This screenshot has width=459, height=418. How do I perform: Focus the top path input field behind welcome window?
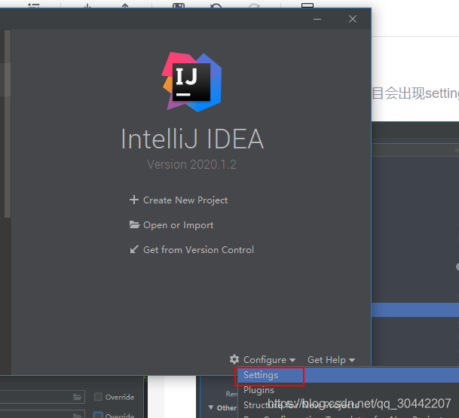42,397
